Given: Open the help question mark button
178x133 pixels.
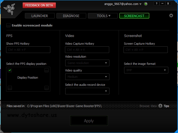Looking at the screenshot, I should (x=156, y=4).
